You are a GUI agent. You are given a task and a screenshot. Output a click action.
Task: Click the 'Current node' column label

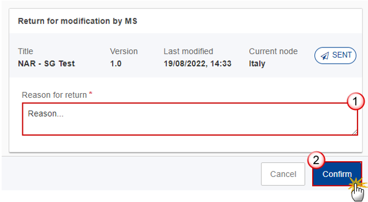point(273,51)
